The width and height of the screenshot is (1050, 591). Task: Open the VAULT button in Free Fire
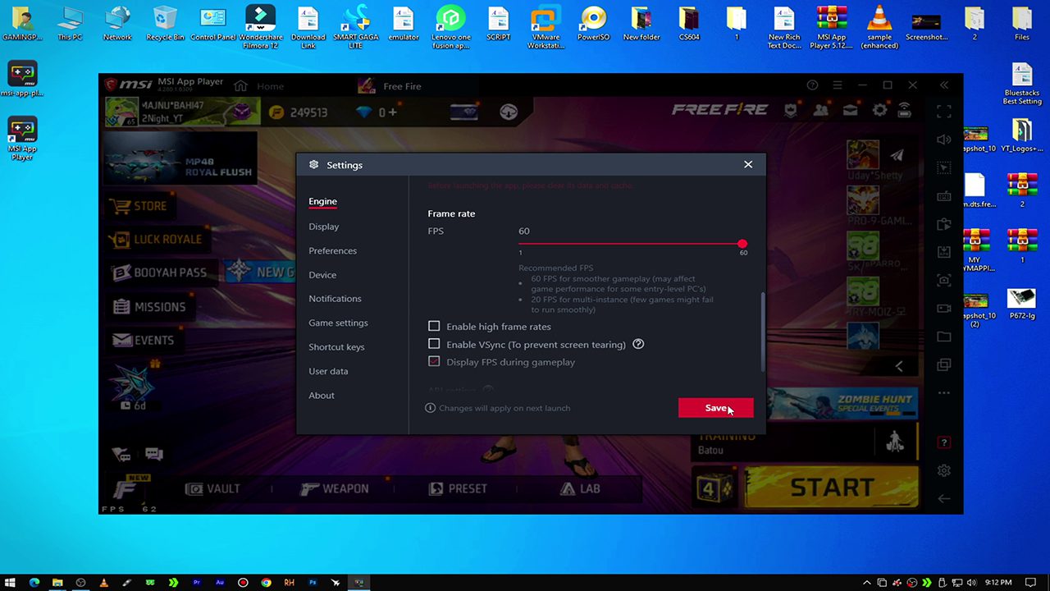point(213,488)
